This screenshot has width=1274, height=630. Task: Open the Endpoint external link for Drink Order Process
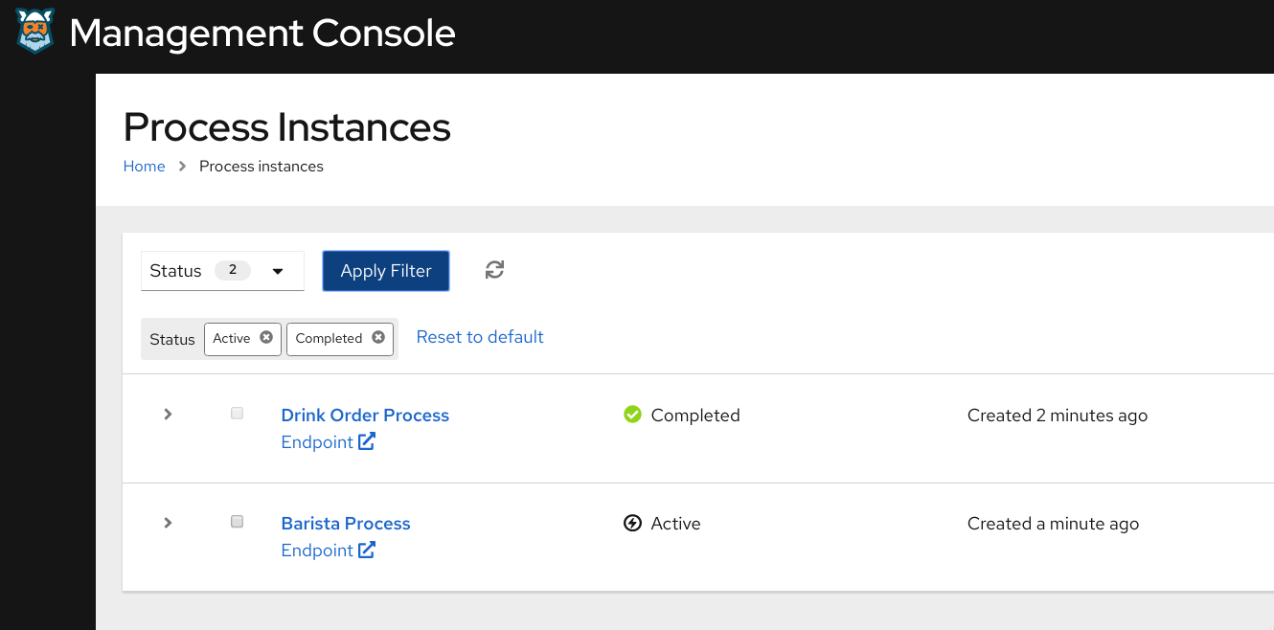click(x=329, y=441)
